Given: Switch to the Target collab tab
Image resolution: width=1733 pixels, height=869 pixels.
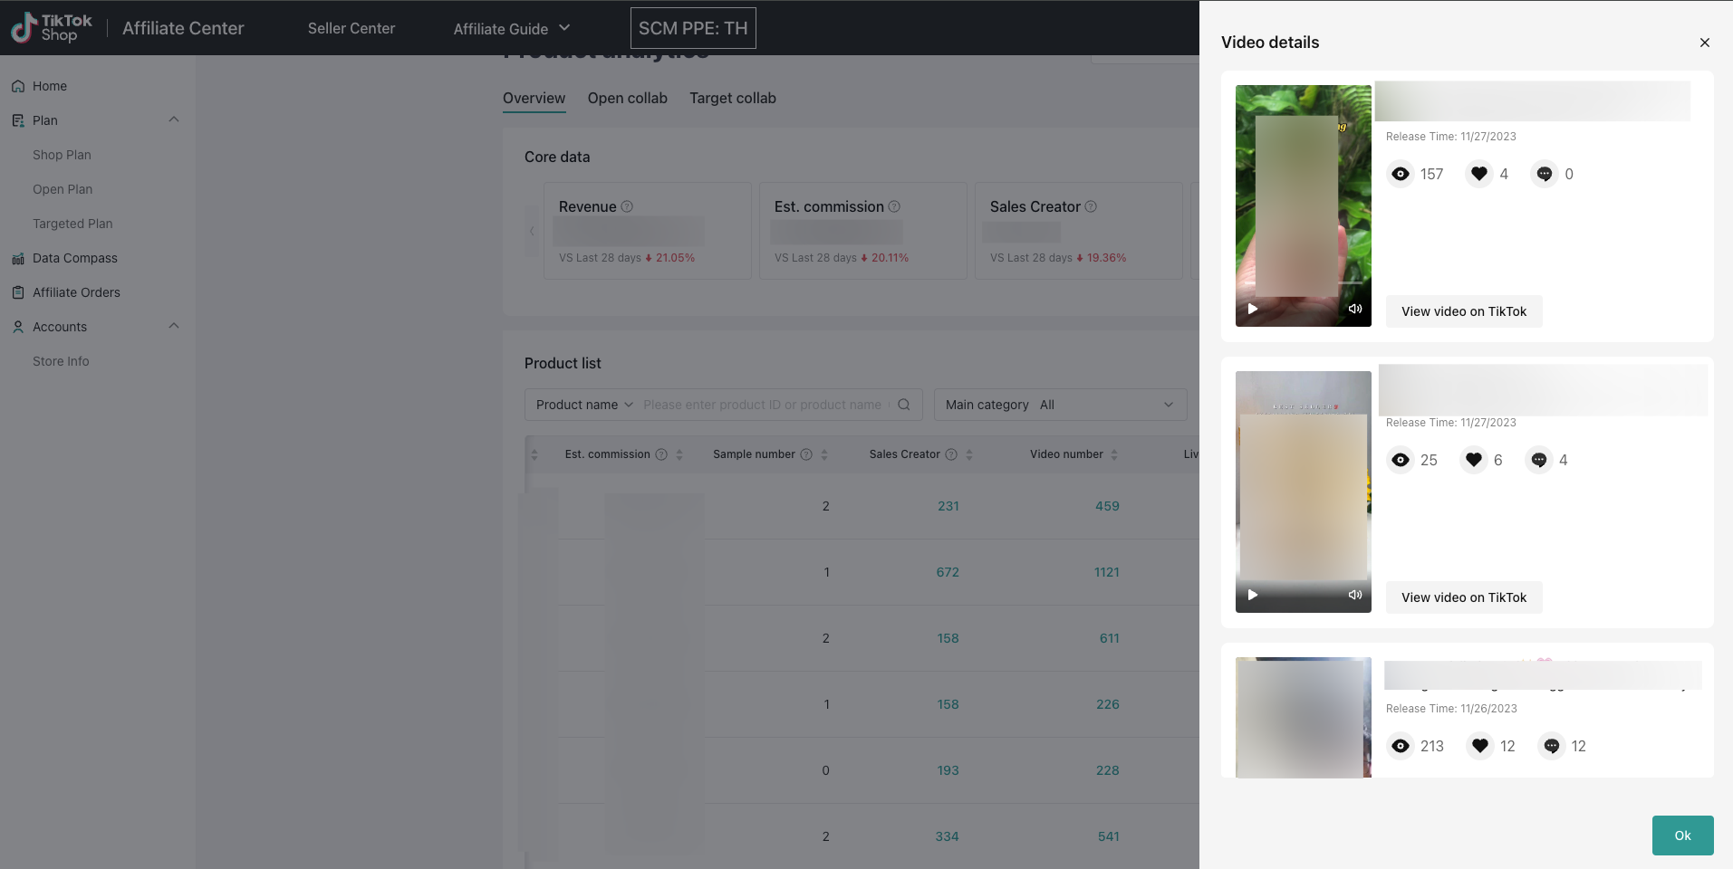Looking at the screenshot, I should [x=732, y=99].
